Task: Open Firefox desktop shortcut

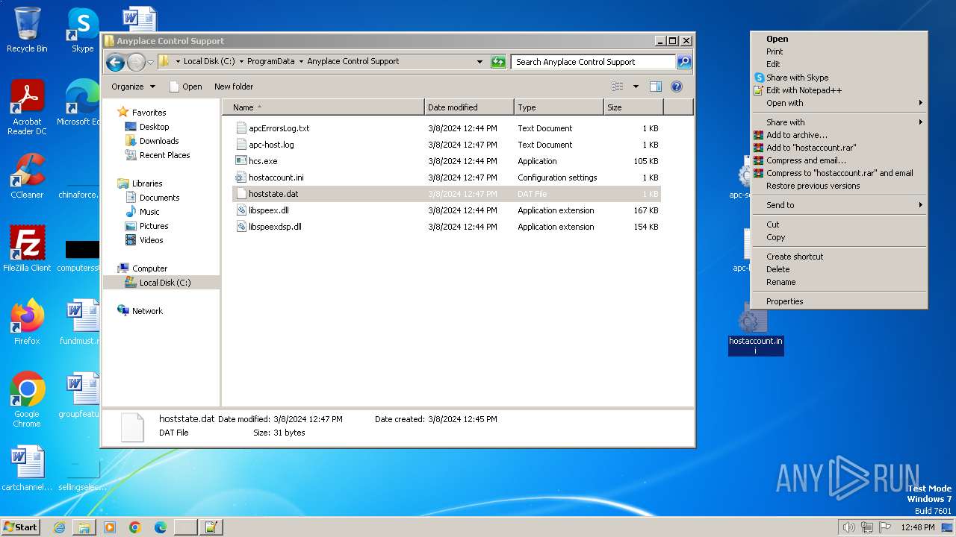Action: [27, 322]
